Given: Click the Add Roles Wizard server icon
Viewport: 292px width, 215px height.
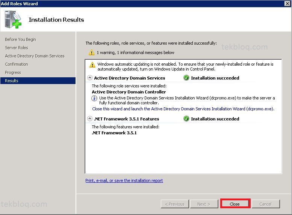Looking at the screenshot, I should (13, 20).
